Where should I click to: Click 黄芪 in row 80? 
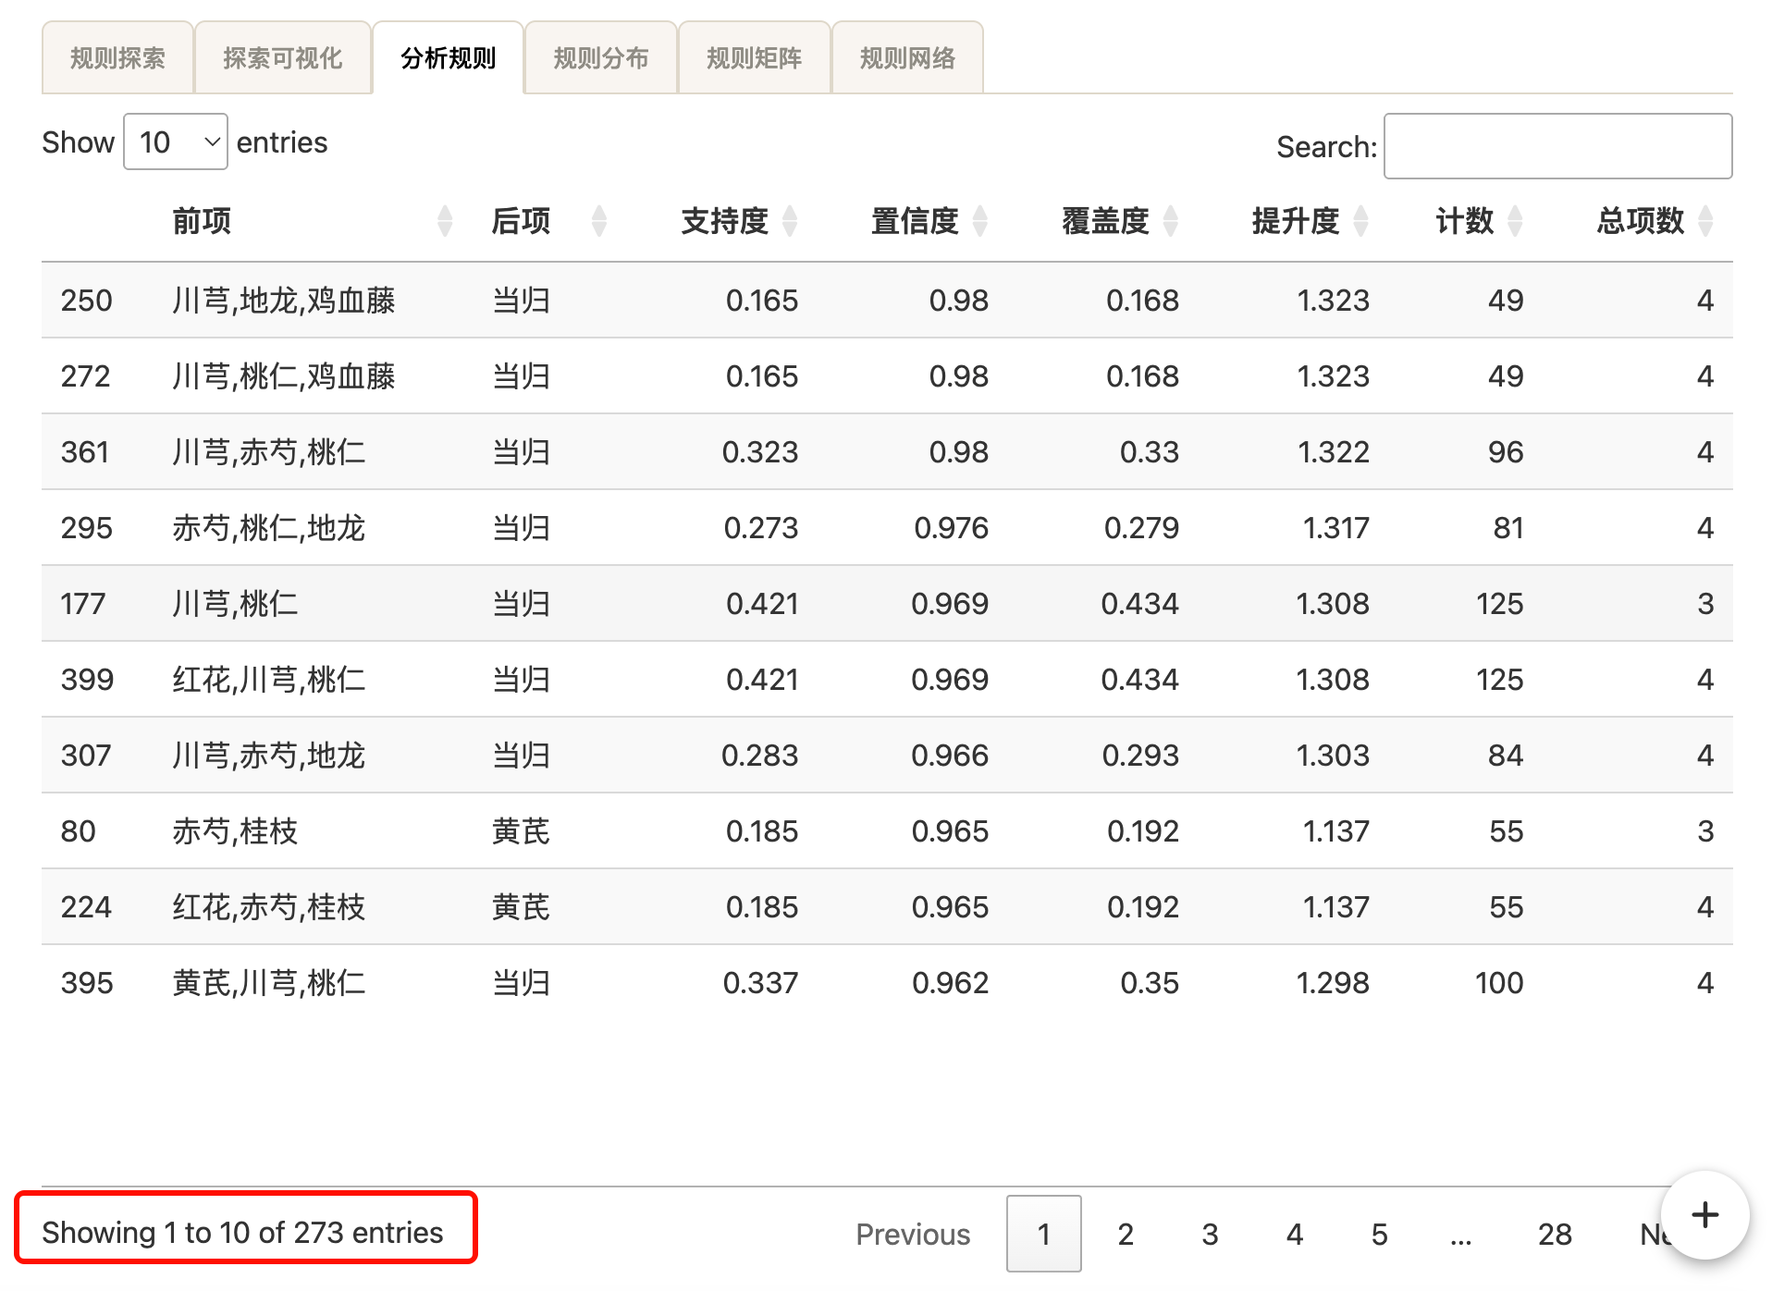coord(521,831)
